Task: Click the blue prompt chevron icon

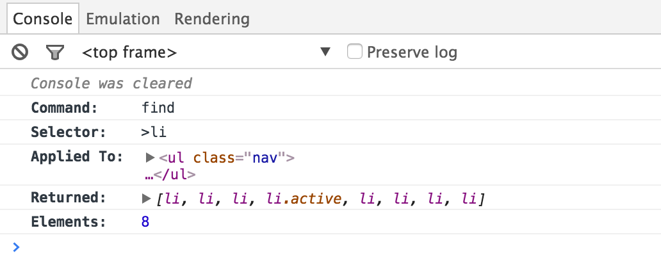Action: (x=16, y=247)
